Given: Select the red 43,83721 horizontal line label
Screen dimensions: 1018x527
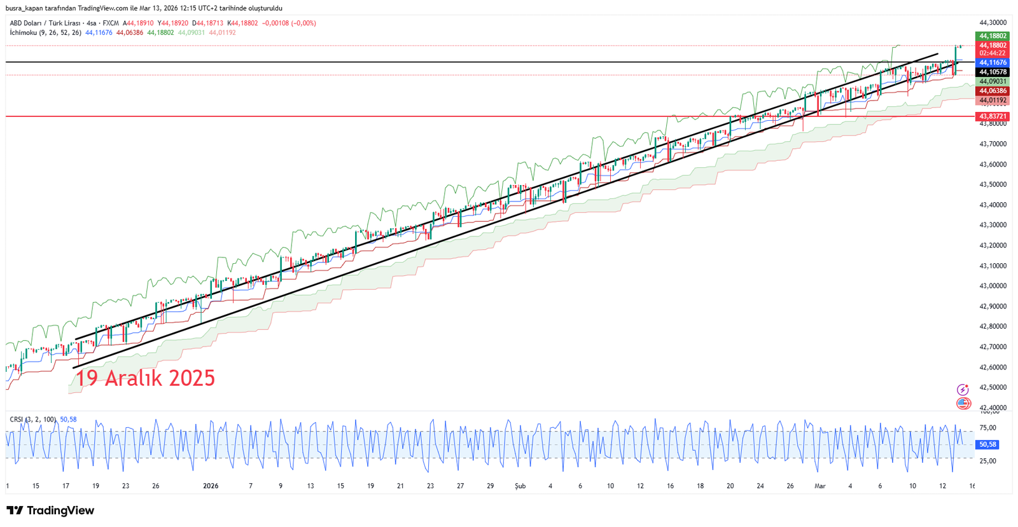Looking at the screenshot, I should [x=992, y=117].
